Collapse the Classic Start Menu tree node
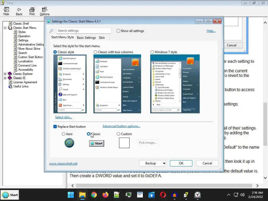 tap(5, 28)
